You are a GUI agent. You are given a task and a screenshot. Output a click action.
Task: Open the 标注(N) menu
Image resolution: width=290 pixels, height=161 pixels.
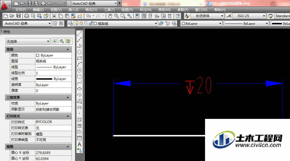click(x=146, y=10)
